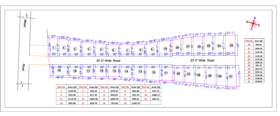This screenshot has width=280, height=116.
Task: Select circled plot 7 marker on the plan
Action: click(x=127, y=51)
